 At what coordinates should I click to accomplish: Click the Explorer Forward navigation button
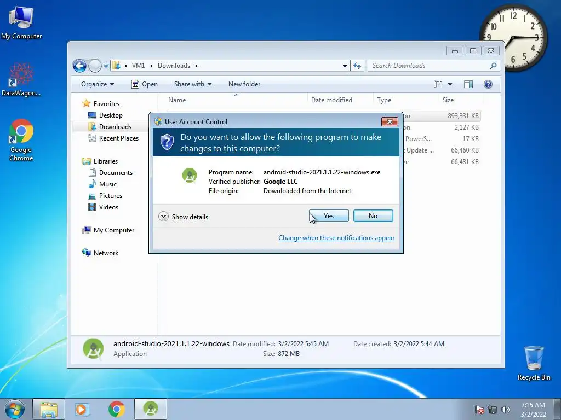[x=95, y=66]
